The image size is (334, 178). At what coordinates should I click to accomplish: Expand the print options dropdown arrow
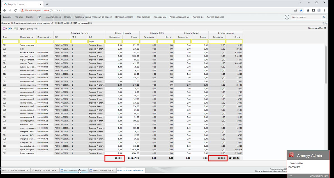(12, 29)
